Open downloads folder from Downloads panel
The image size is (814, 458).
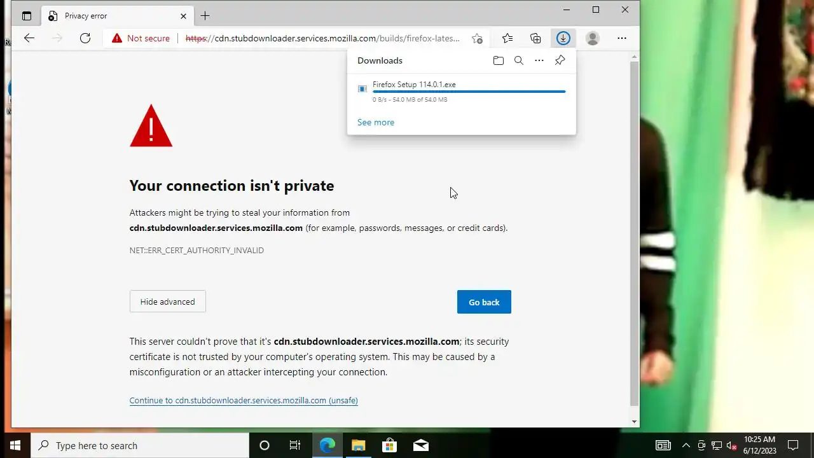click(499, 60)
